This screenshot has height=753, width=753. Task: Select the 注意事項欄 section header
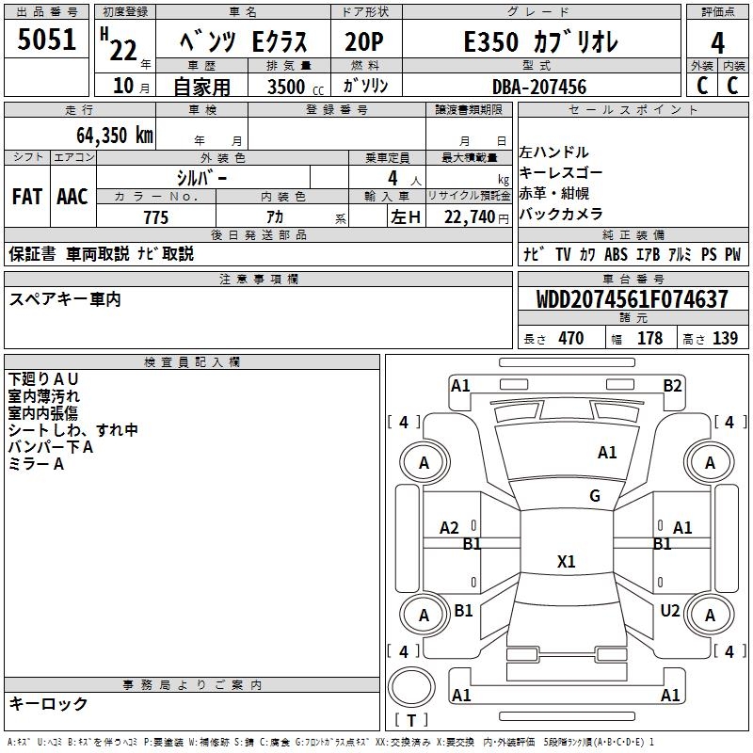[x=258, y=279]
